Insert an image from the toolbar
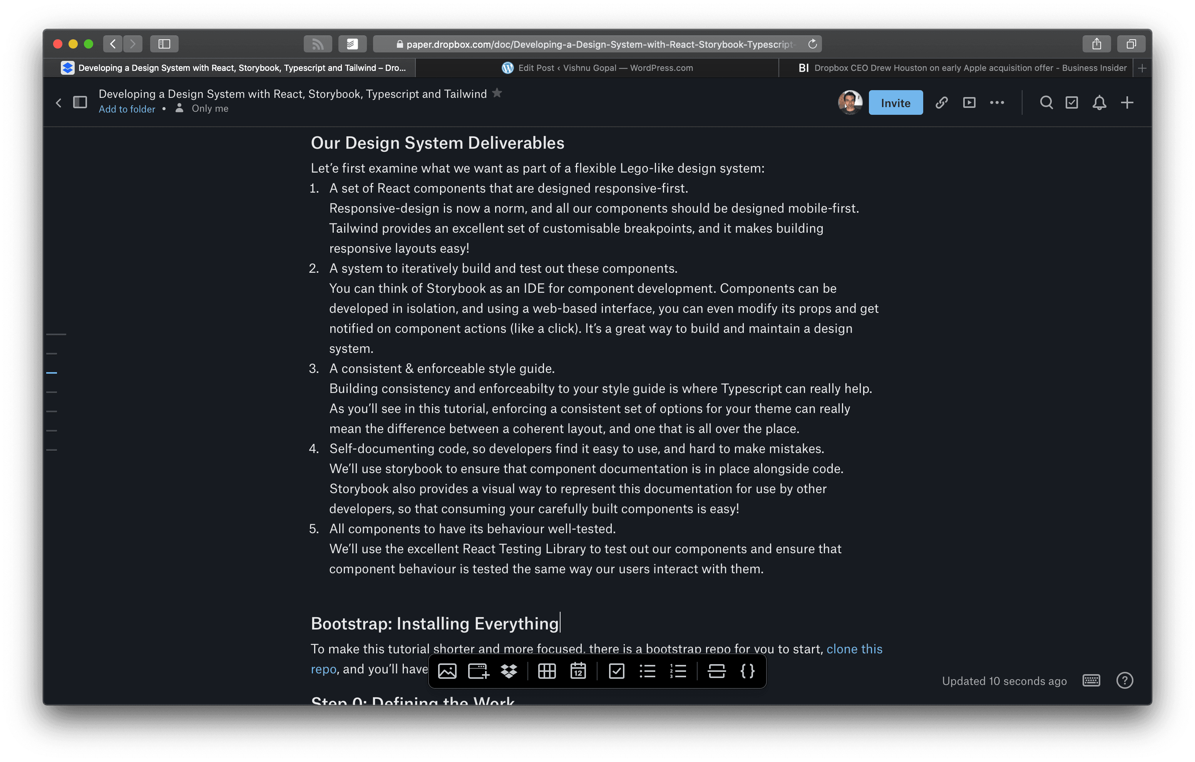This screenshot has width=1195, height=762. tap(447, 671)
